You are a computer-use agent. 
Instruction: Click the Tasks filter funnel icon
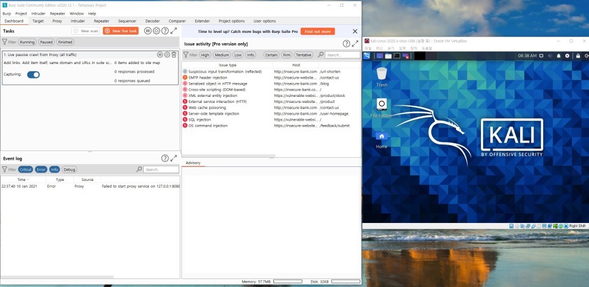point(4,42)
